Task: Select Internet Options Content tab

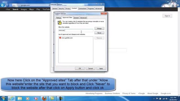Action: (74, 8)
